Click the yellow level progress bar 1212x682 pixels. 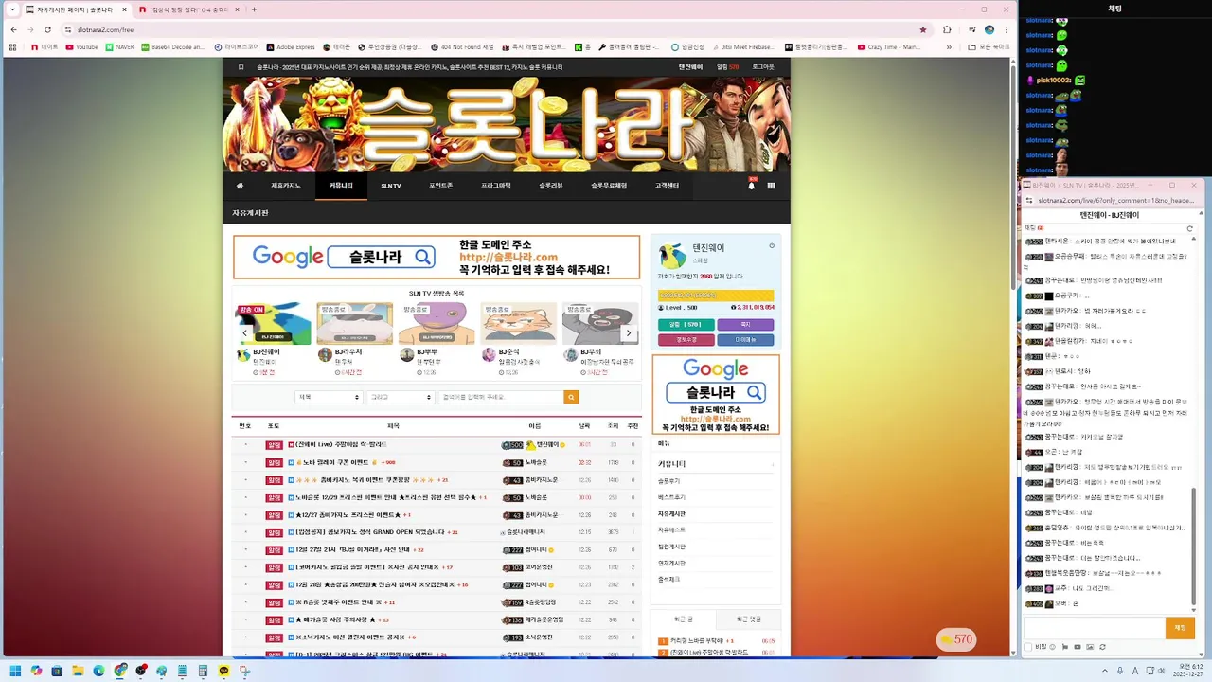click(x=715, y=296)
